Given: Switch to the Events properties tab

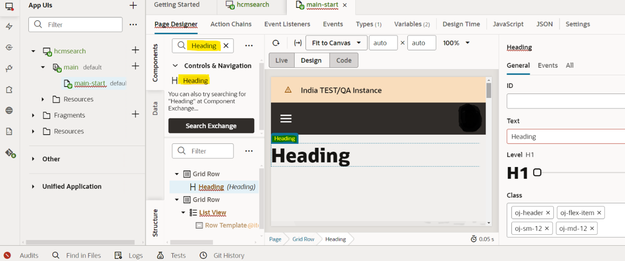Looking at the screenshot, I should [x=548, y=65].
